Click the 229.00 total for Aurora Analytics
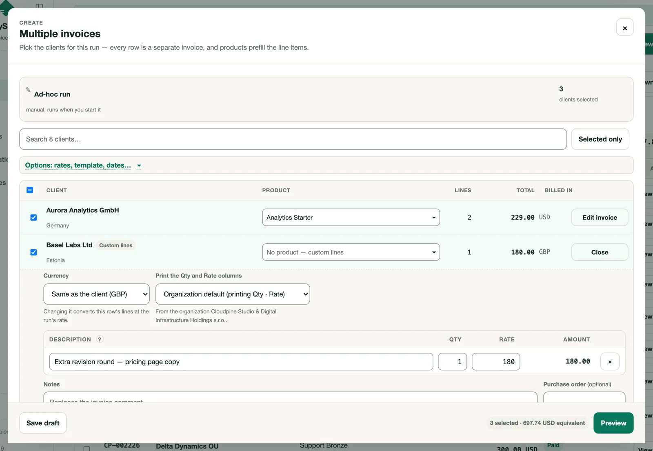This screenshot has width=653, height=451. [522, 218]
